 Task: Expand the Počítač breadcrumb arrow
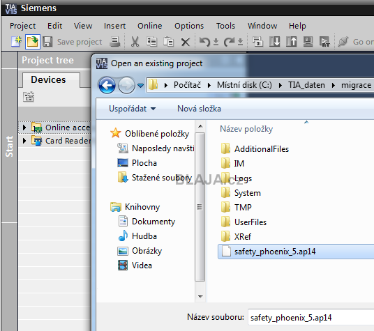pos(209,85)
